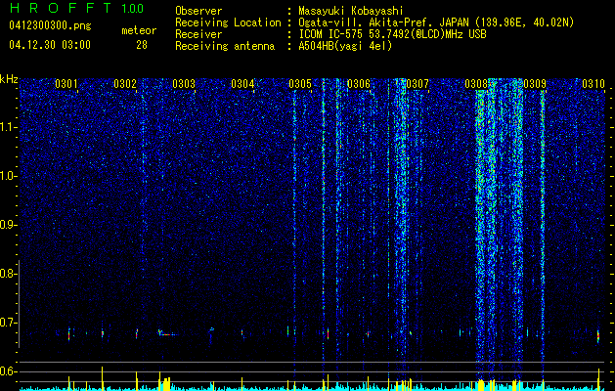Click the Observer field label
Viewport: 615px width, 391px height.
pos(198,11)
